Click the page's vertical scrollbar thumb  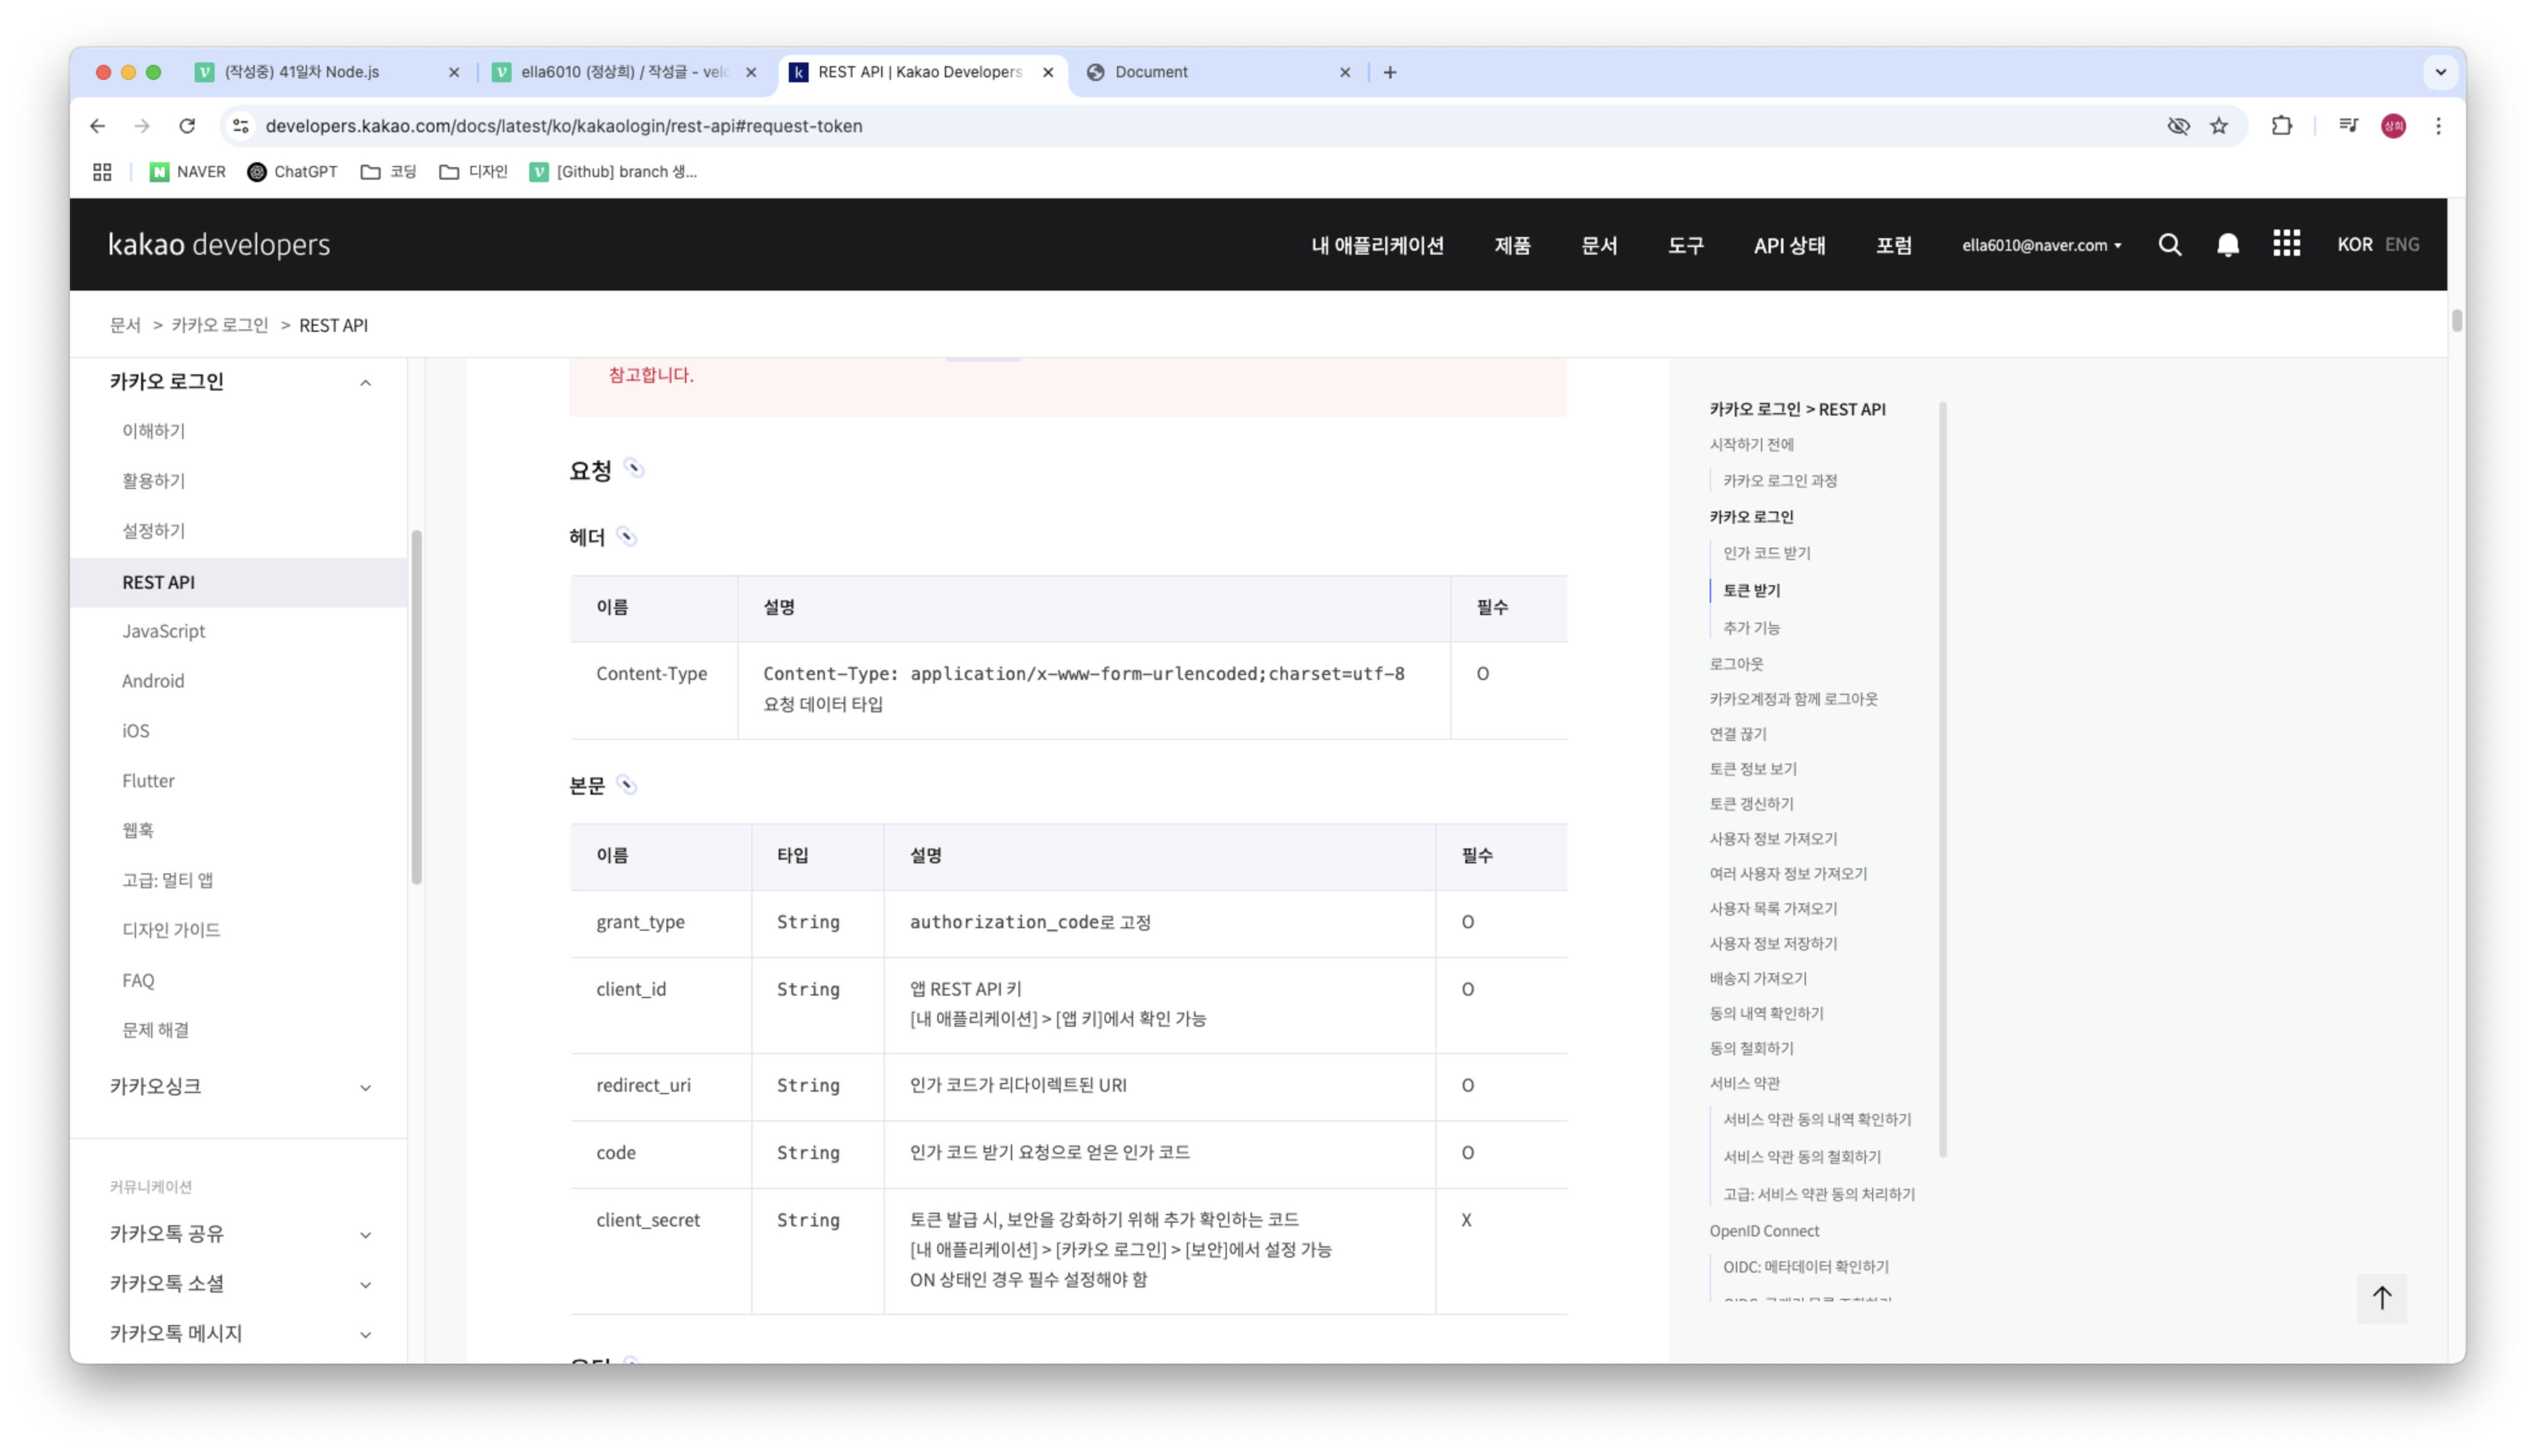pos(2456,321)
